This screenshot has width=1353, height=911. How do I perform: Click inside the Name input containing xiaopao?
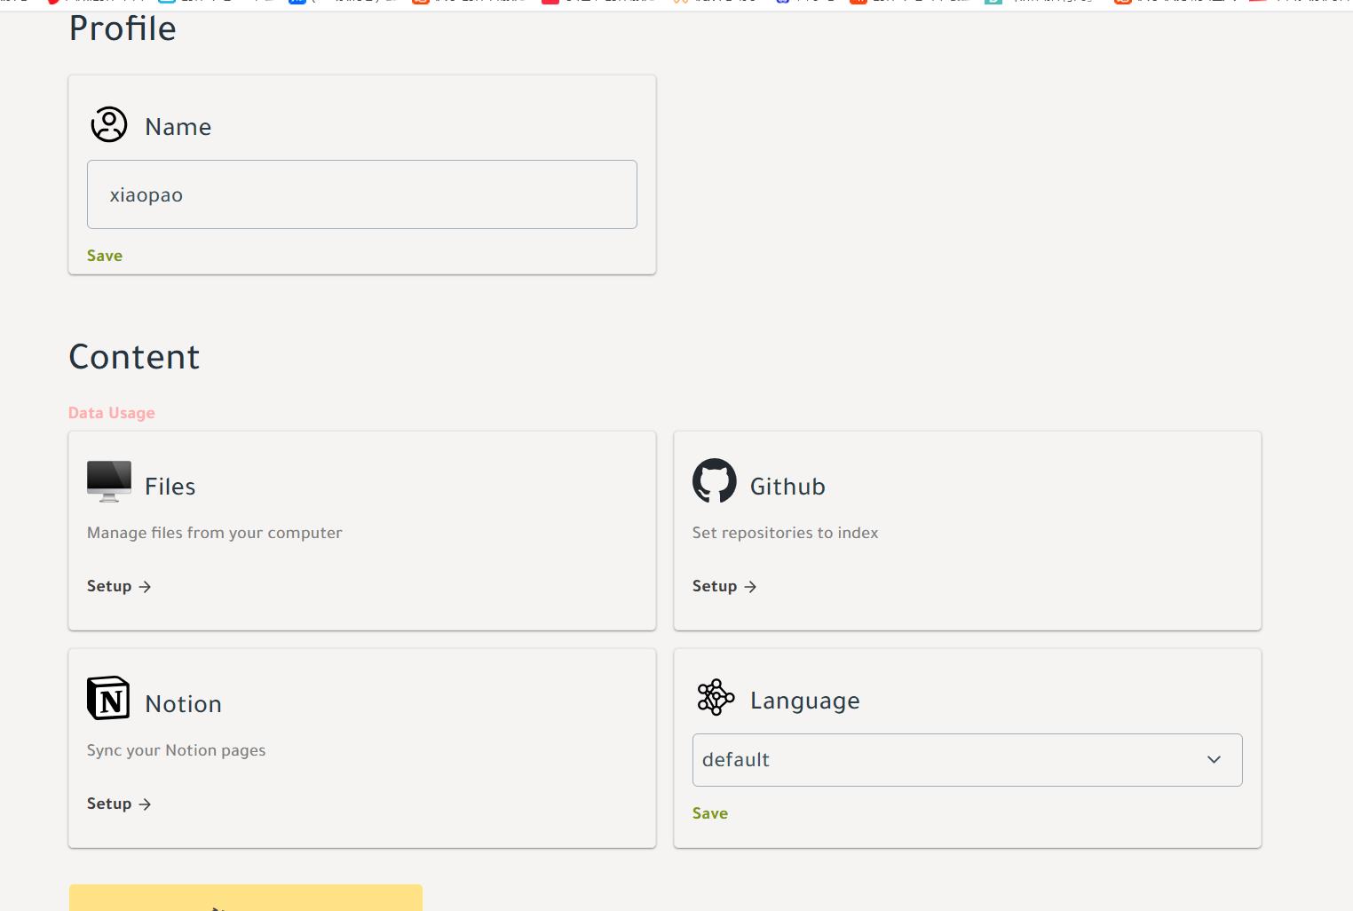pos(362,194)
